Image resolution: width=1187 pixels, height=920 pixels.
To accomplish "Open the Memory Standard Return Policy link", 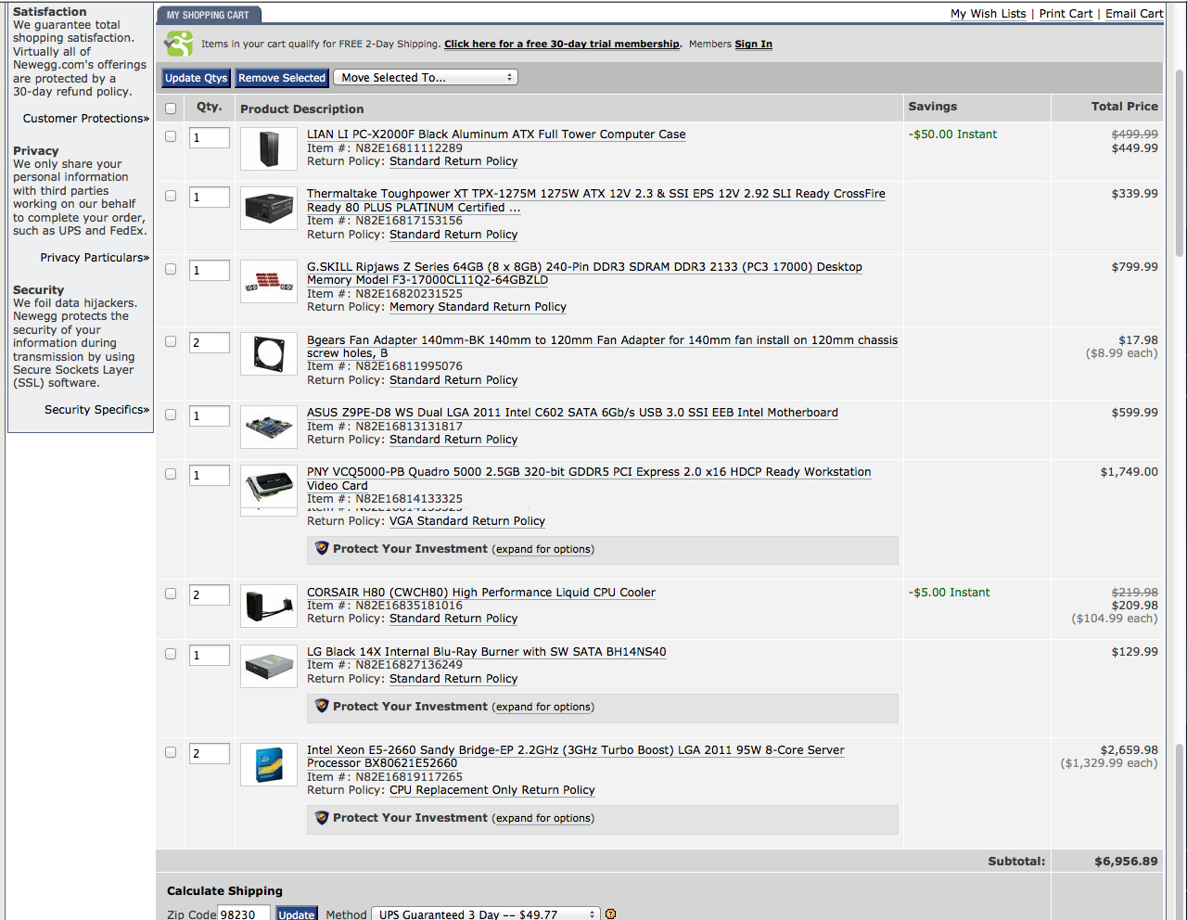I will coord(478,307).
